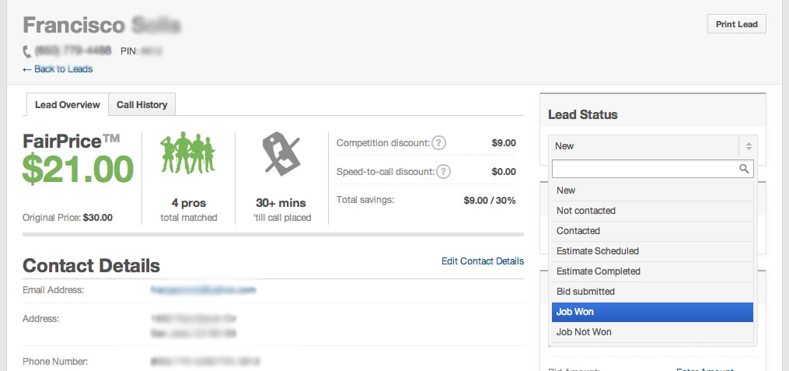This screenshot has width=789, height=371.
Task: Select the highlighted Job Won option
Action: click(x=652, y=312)
